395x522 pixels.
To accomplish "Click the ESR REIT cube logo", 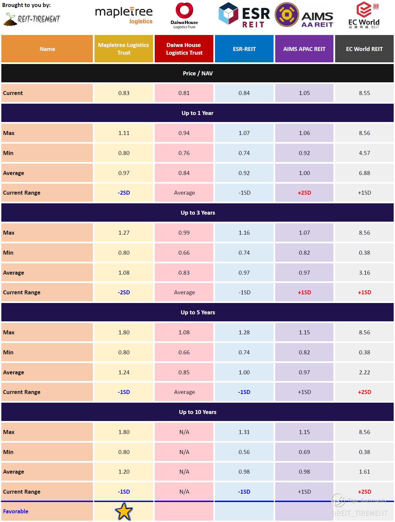I will coord(228,15).
